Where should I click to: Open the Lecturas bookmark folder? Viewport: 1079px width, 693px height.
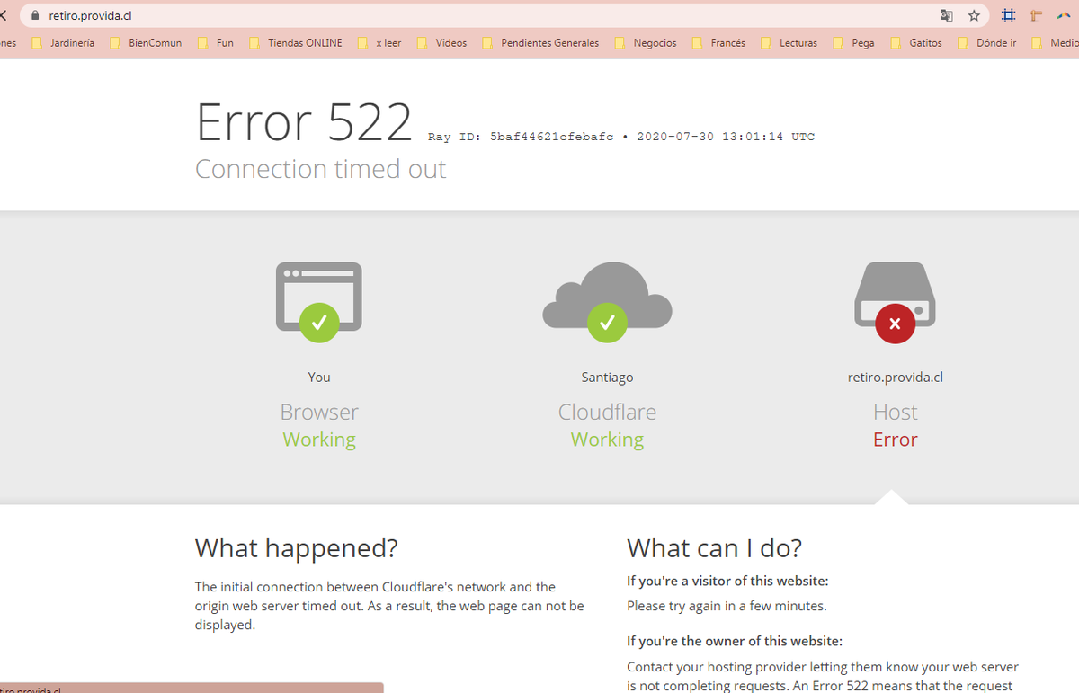click(789, 43)
